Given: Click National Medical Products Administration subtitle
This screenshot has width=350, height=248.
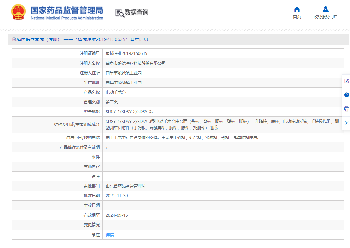Looking at the screenshot, I should click(x=67, y=18).
